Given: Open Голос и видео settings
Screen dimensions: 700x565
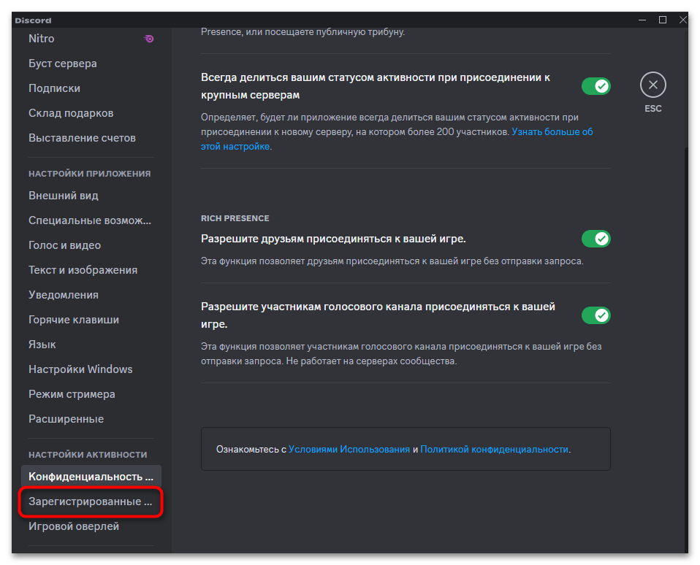Looking at the screenshot, I should (91, 245).
